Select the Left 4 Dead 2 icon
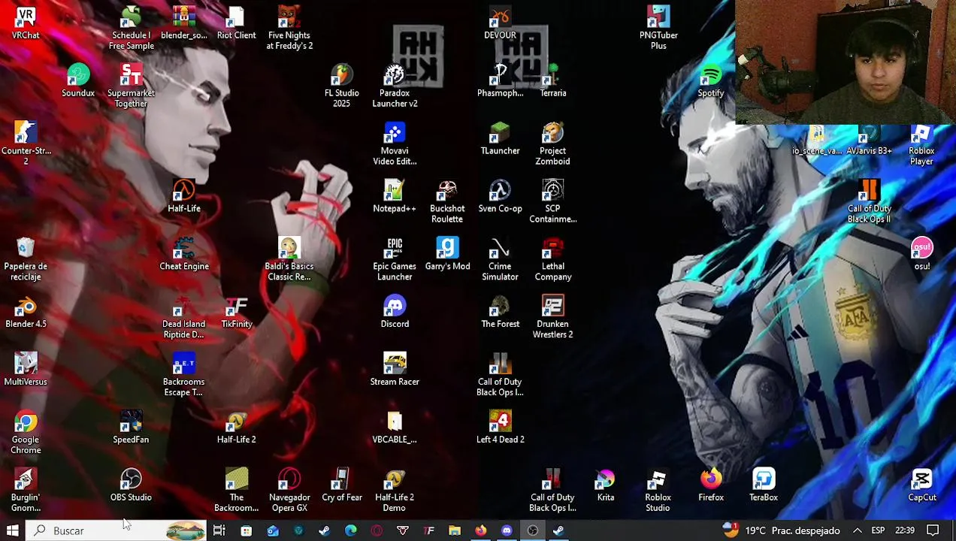956x541 pixels. pos(500,428)
